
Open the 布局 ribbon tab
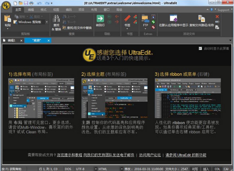pyautogui.click(x=93, y=9)
